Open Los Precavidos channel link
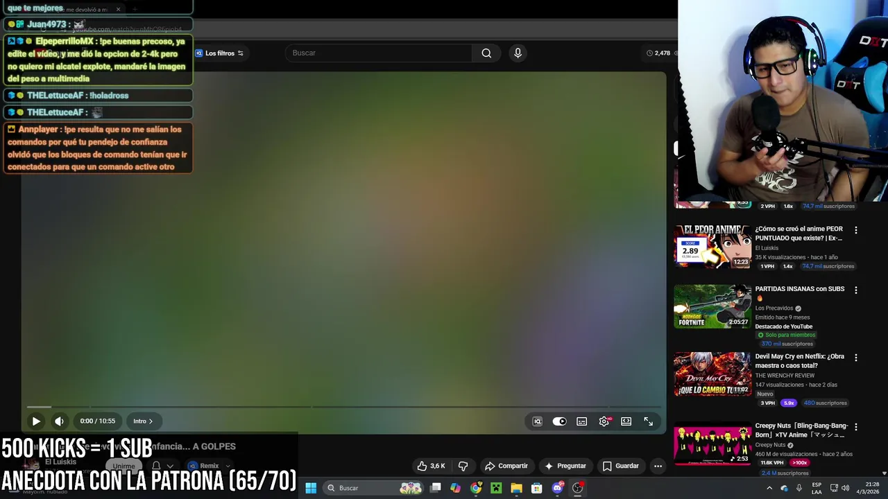The image size is (888, 499). pyautogui.click(x=774, y=308)
